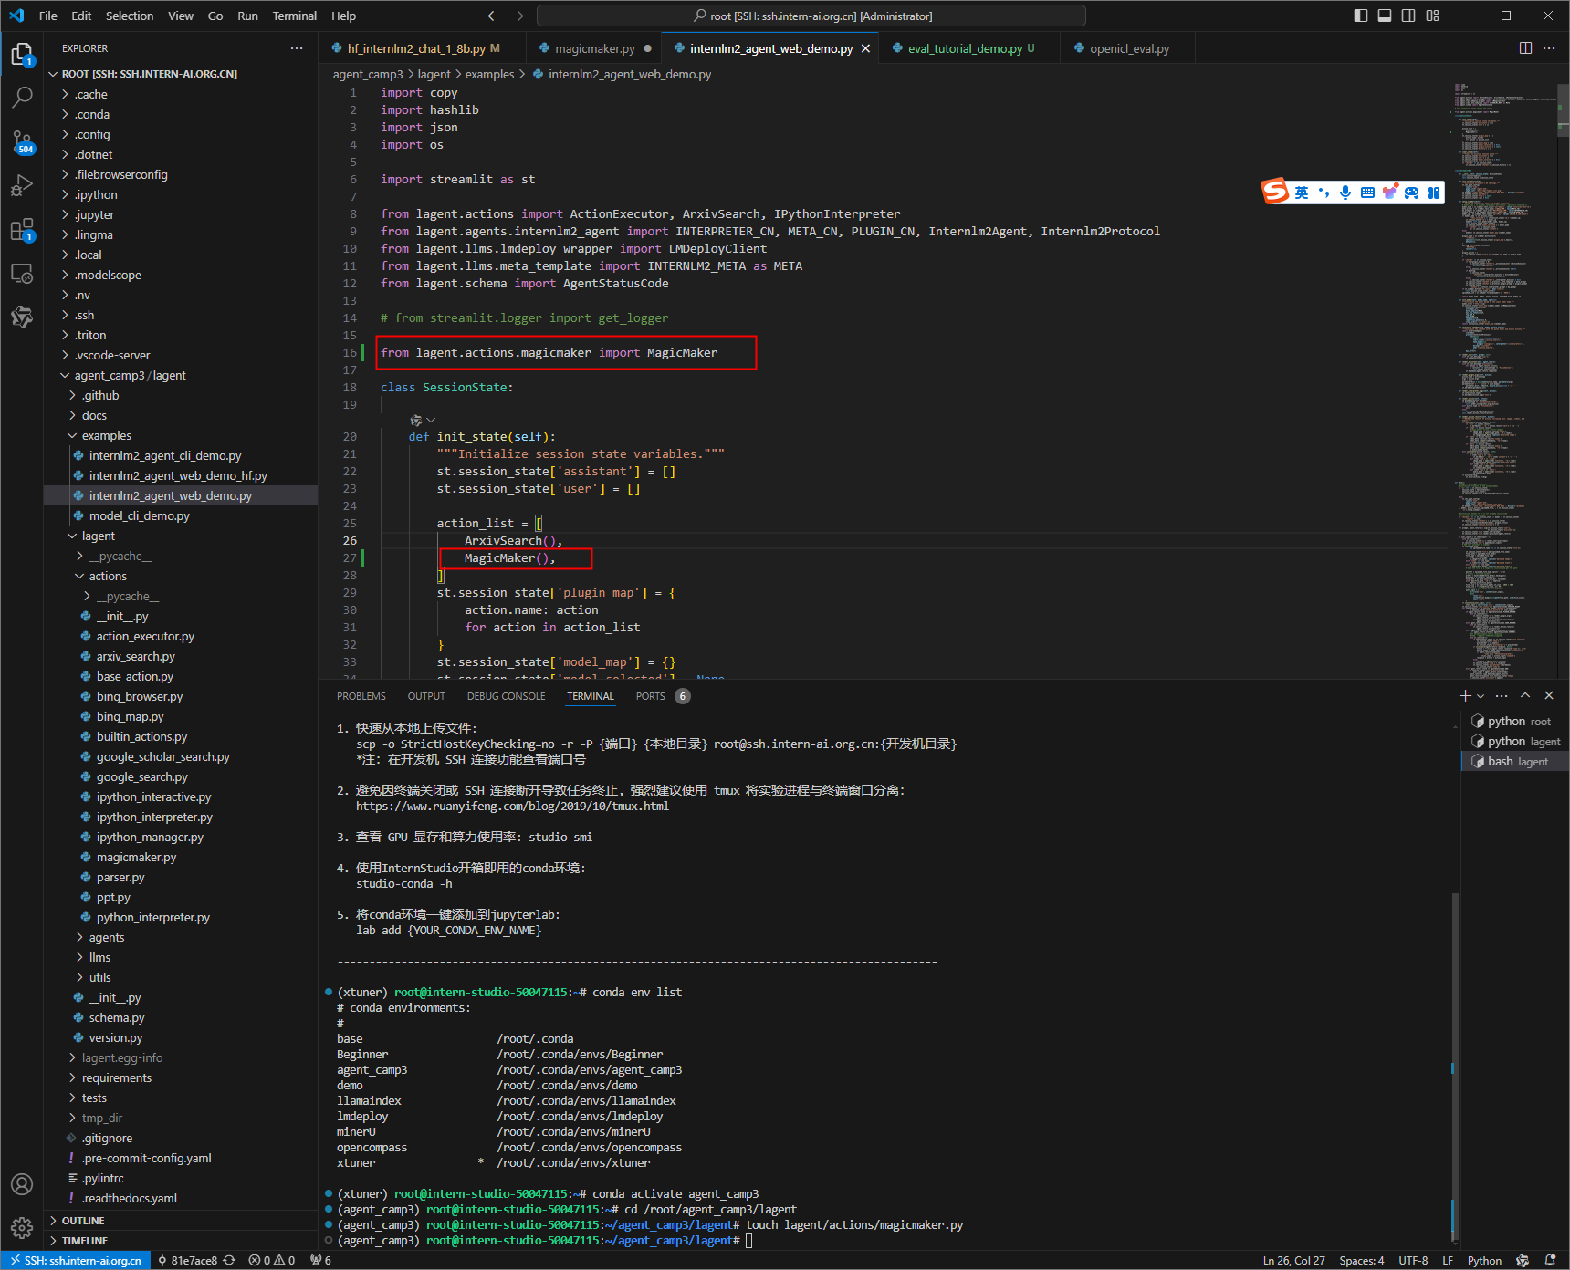Viewport: 1570px width, 1270px height.
Task: Toggle Primary Side Bar layout icon
Action: (1361, 16)
